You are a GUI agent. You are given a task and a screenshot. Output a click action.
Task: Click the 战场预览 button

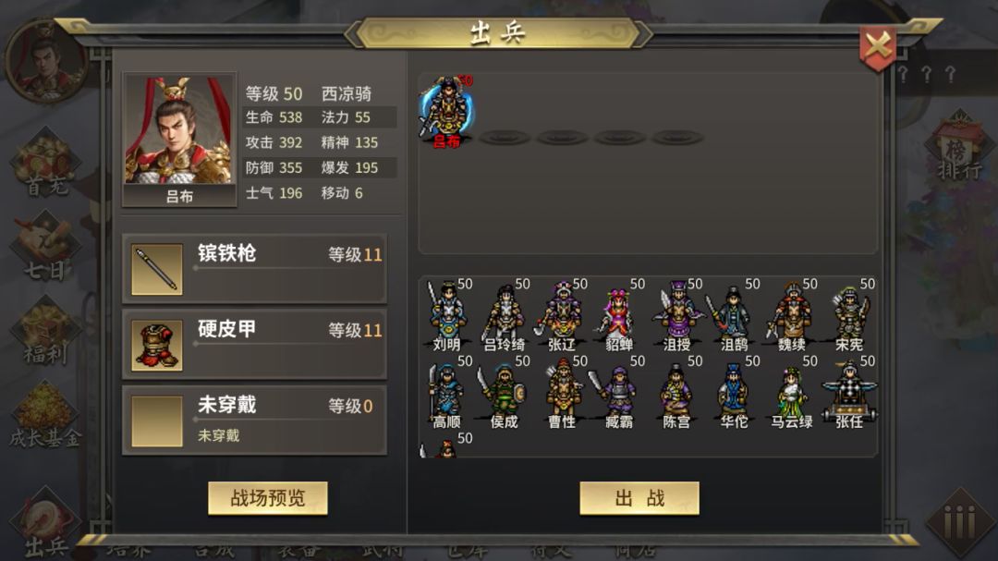[x=268, y=498]
